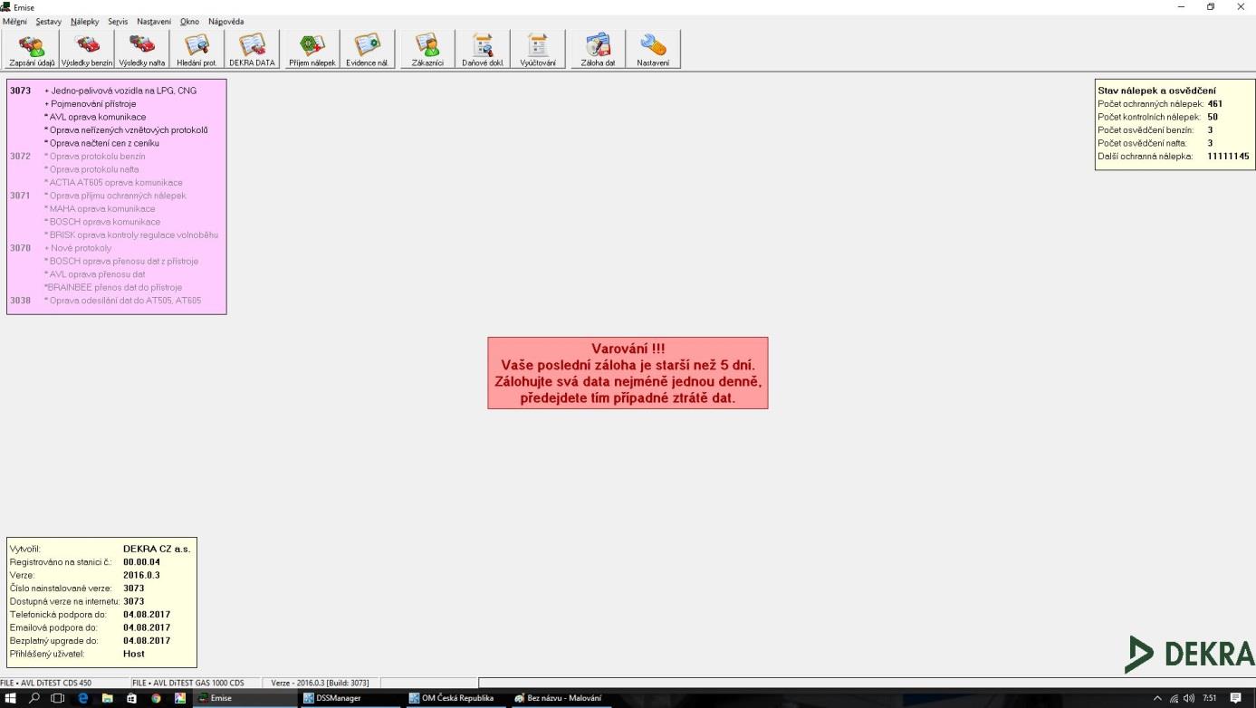Open the Servis menu
This screenshot has width=1256, height=708.
tap(118, 22)
